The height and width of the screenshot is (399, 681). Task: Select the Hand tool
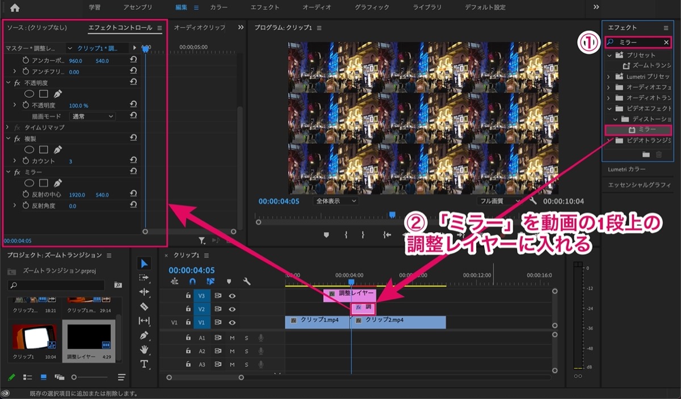[144, 349]
